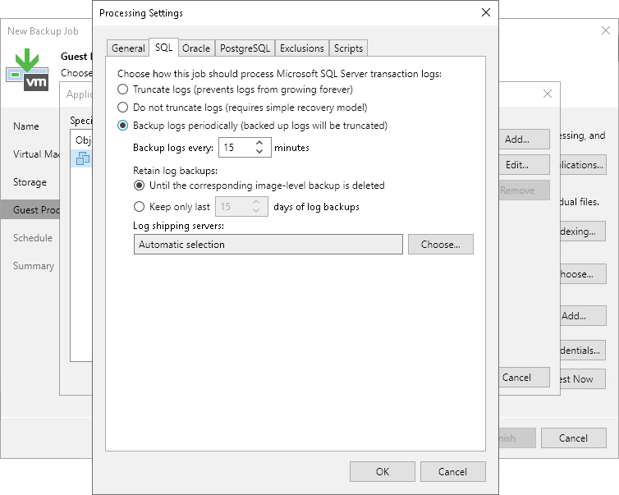Increase backup logs interval minutes
Screen dimensions: 619x495
259,143
